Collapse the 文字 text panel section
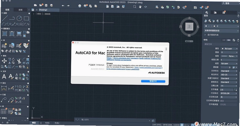Screen dimensions: 240x126 click(x=1, y=71)
